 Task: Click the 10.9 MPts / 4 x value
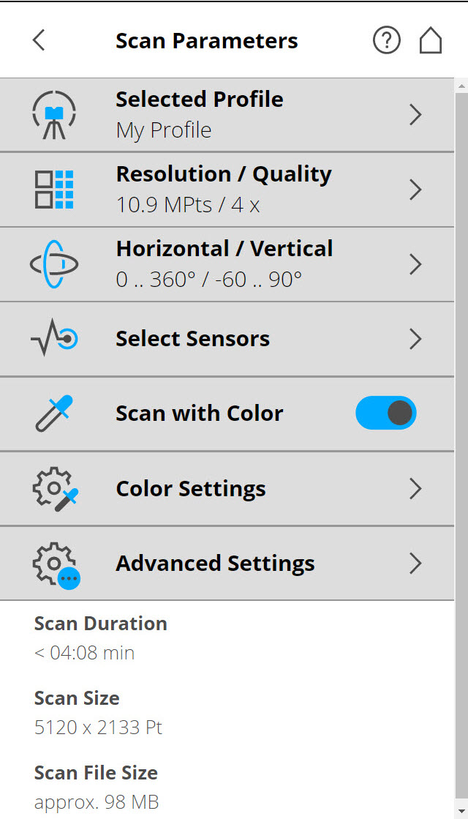188,205
